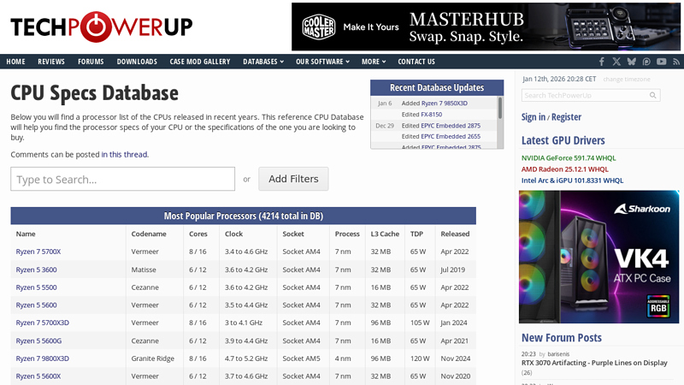684x385 pixels.
Task: Open the YouTube channel icon
Action: tap(661, 62)
